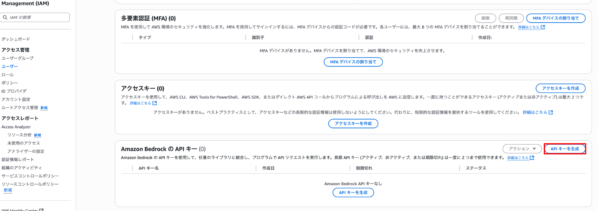This screenshot has width=598, height=211.
Task: Click the アクセスキー (0) heading
Action: click(x=142, y=88)
